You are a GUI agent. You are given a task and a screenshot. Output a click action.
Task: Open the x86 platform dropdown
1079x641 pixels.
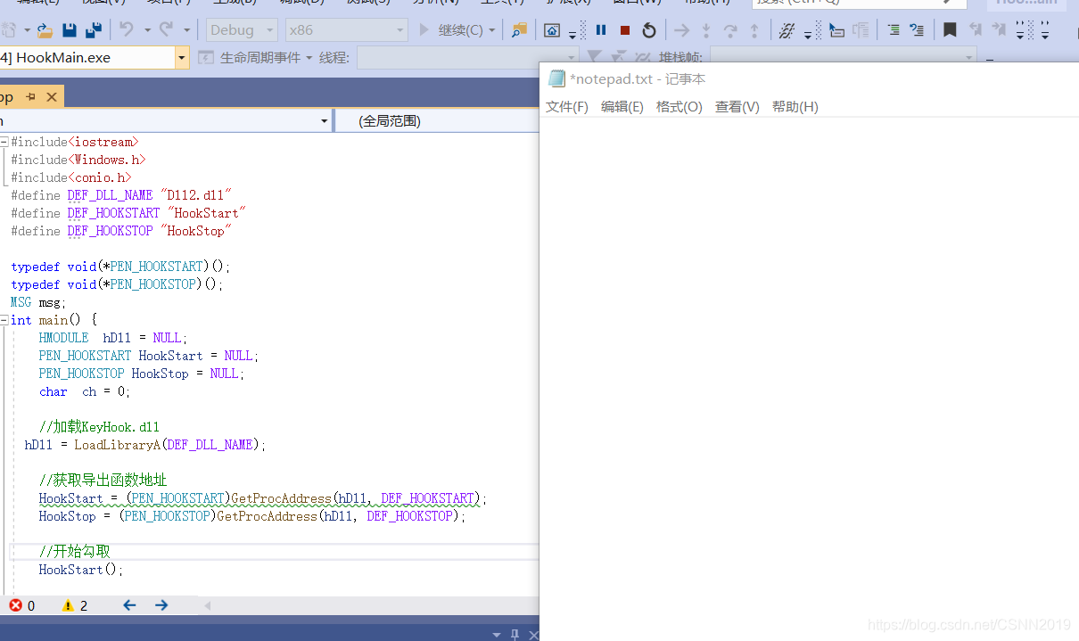pyautogui.click(x=346, y=30)
